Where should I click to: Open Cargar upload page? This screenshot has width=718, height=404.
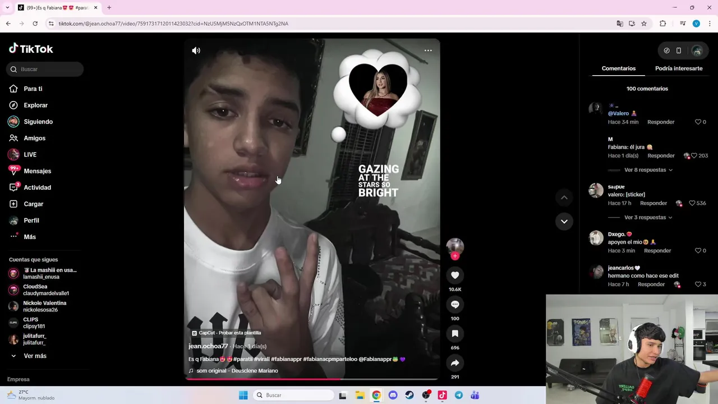[33, 204]
